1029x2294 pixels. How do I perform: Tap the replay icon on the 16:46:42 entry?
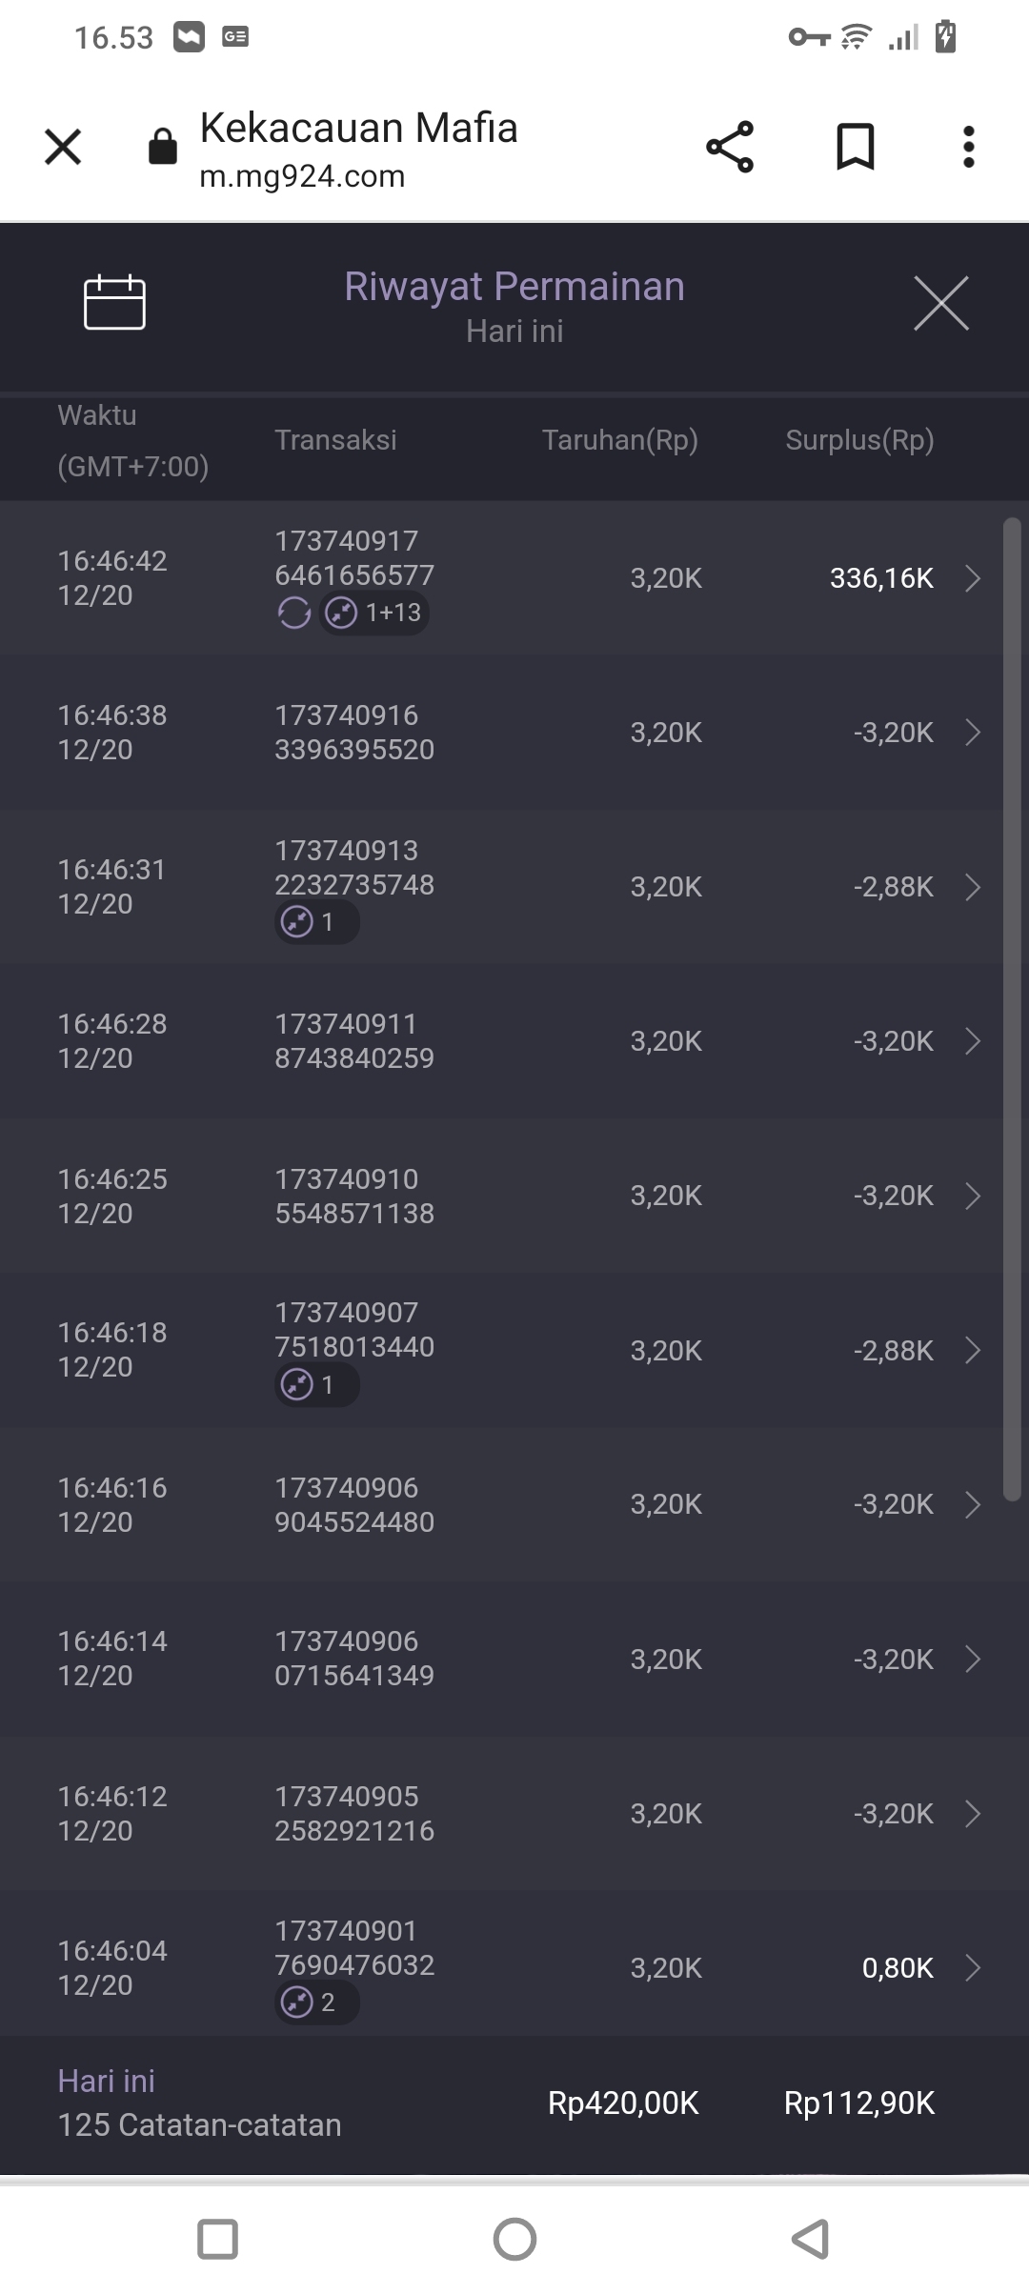click(294, 613)
